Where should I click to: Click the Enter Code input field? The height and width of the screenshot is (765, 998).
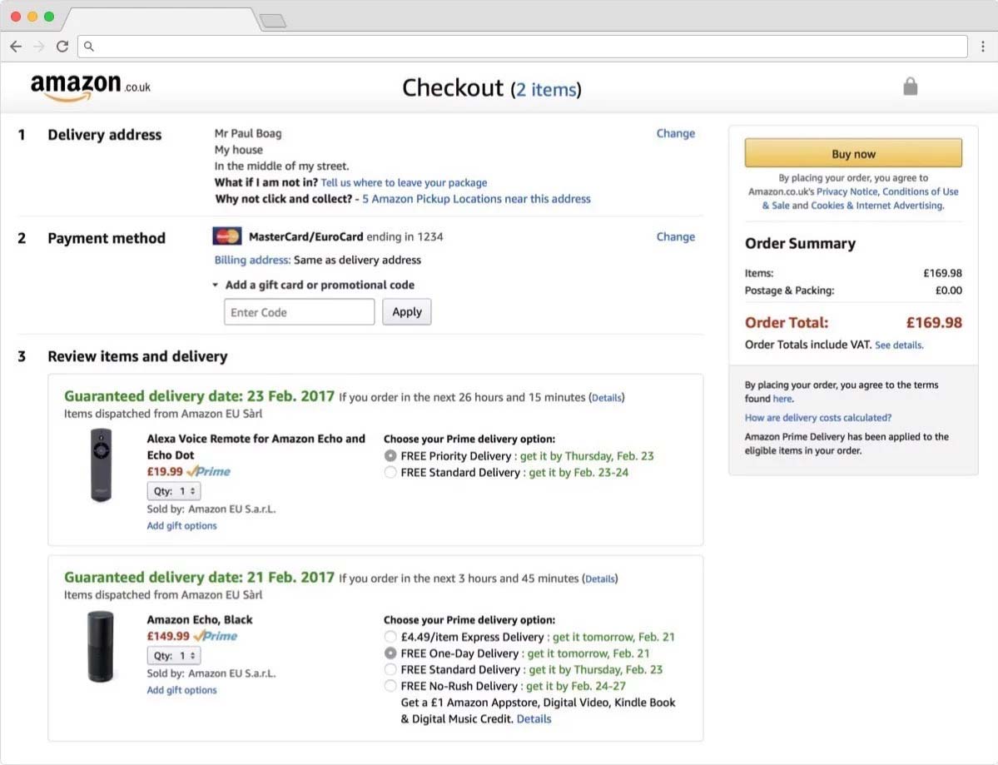click(299, 312)
